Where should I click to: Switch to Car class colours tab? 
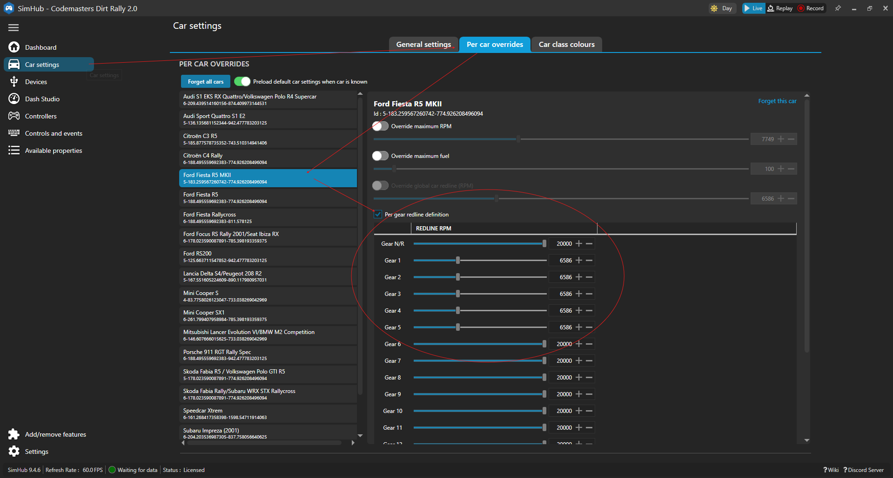pyautogui.click(x=566, y=45)
